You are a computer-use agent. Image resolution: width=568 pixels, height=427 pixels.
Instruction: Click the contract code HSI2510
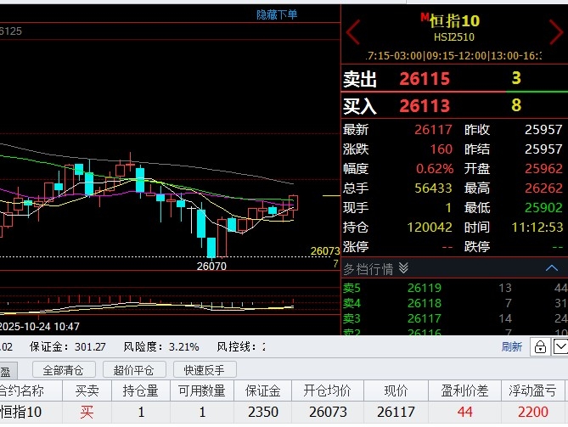point(454,37)
